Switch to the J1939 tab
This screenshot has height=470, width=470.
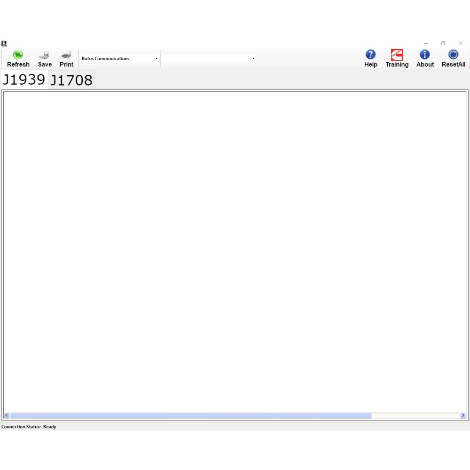[24, 79]
